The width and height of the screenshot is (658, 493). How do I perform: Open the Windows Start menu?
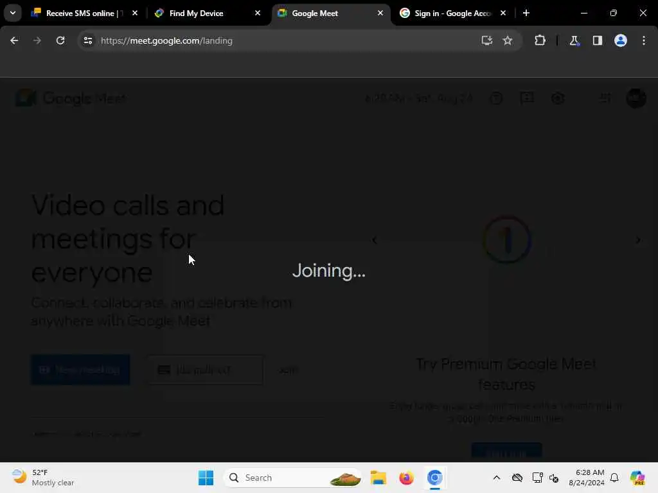pyautogui.click(x=206, y=478)
